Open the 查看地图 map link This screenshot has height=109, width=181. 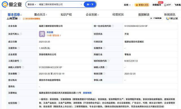pyautogui.click(x=87, y=93)
